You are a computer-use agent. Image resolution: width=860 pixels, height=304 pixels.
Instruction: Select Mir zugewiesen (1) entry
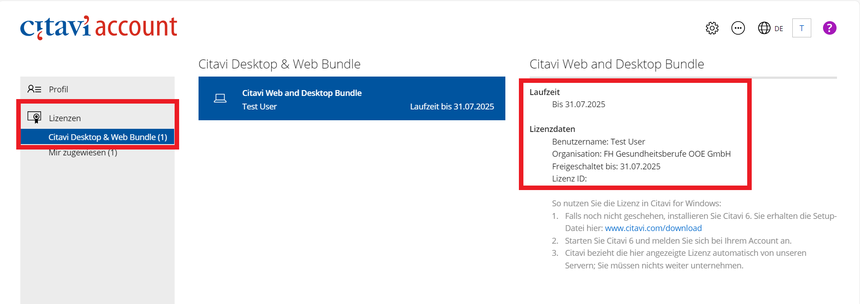(x=83, y=153)
